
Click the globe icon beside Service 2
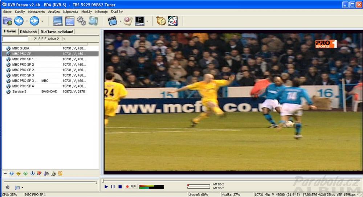click(x=8, y=92)
